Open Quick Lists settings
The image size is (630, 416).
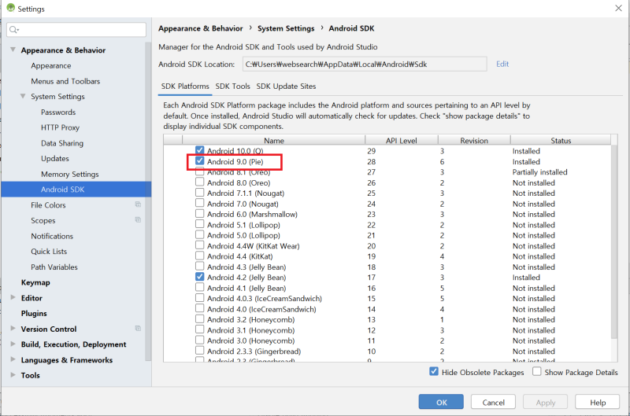(x=49, y=252)
